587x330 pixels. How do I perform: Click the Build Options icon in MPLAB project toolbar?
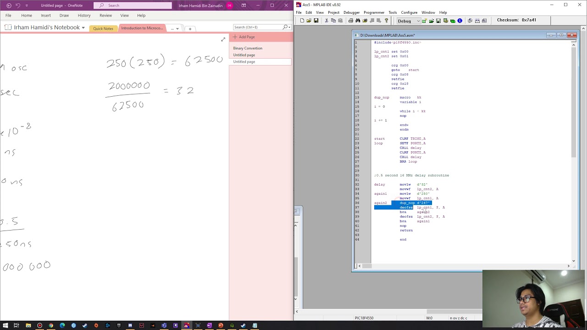coord(446,21)
